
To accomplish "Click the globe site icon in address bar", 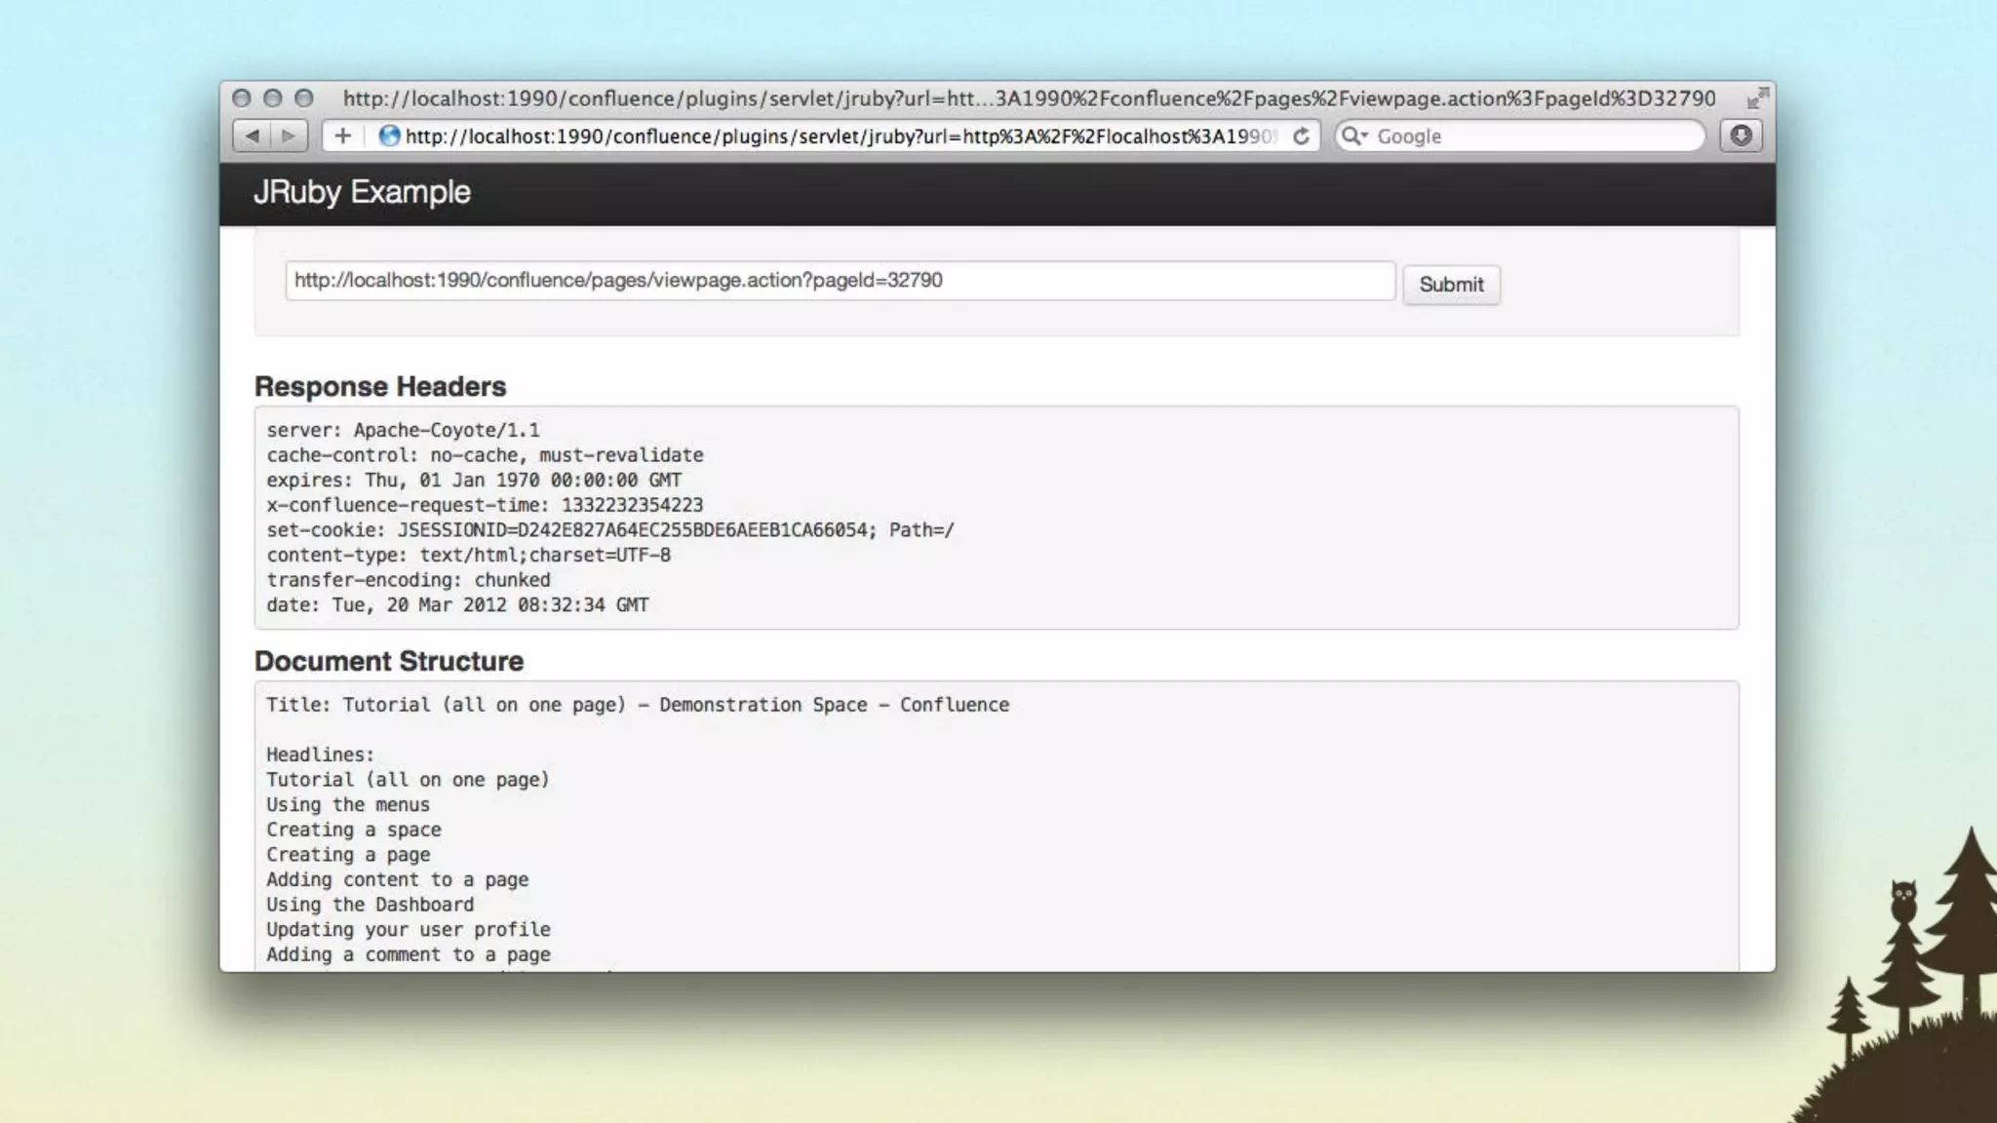I will coord(389,136).
